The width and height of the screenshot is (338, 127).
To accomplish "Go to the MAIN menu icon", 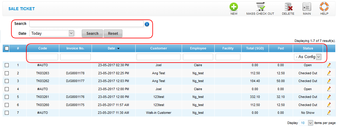I will point(307,7).
